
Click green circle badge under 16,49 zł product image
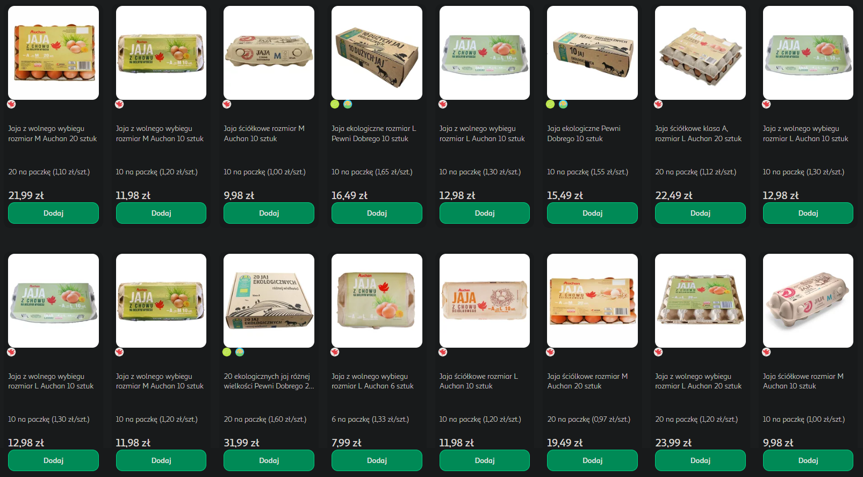pos(335,104)
